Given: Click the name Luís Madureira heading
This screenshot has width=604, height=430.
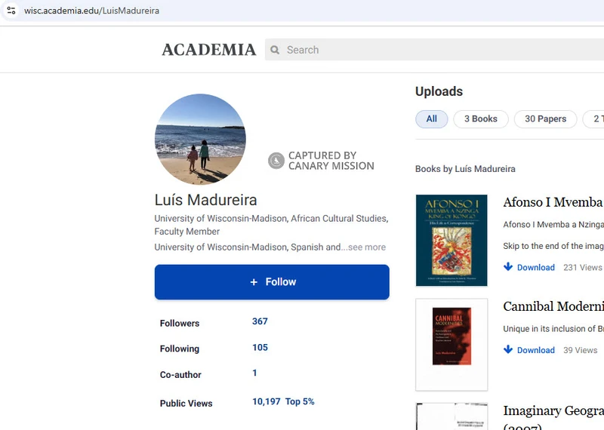Looking at the screenshot, I should (x=205, y=200).
